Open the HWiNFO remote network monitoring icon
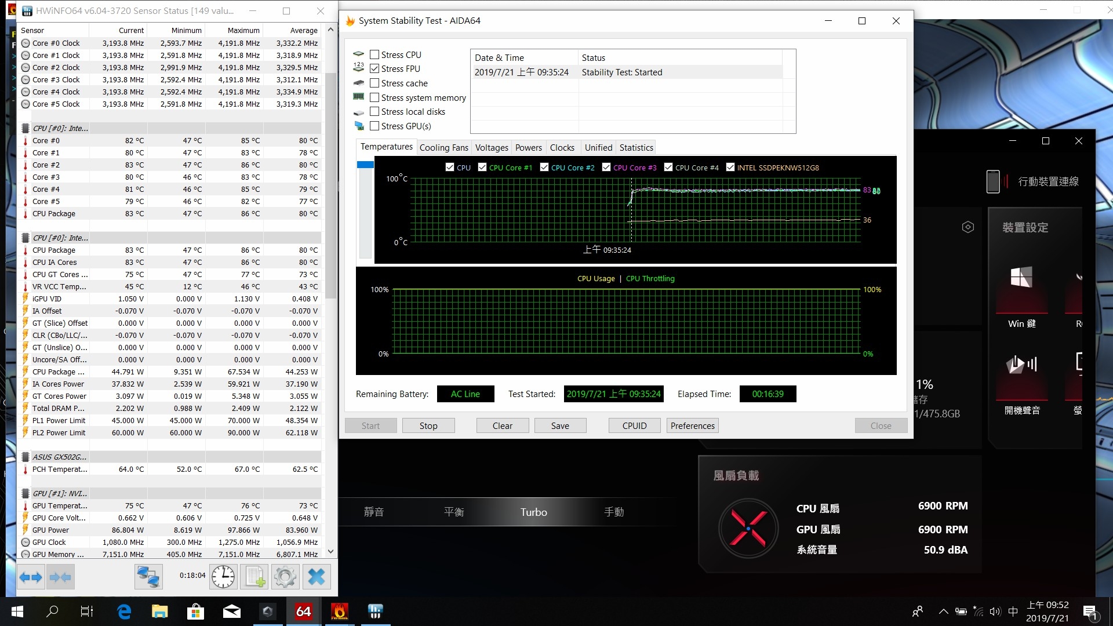This screenshot has width=1113, height=626. coord(148,577)
